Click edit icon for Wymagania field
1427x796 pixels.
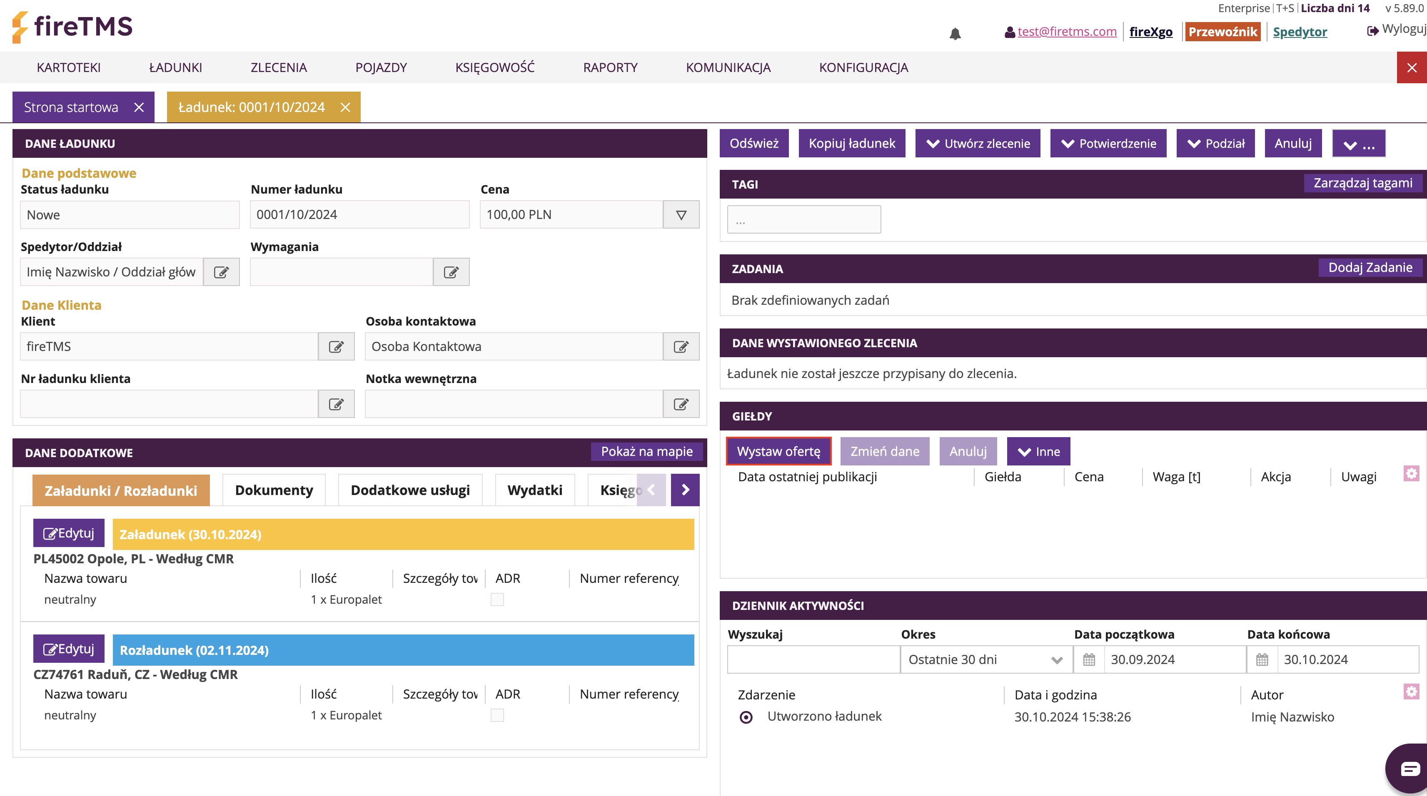(x=451, y=272)
